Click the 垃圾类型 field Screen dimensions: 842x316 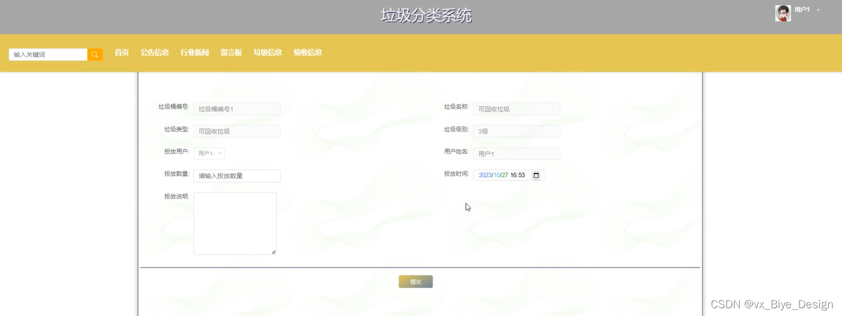pyautogui.click(x=237, y=131)
